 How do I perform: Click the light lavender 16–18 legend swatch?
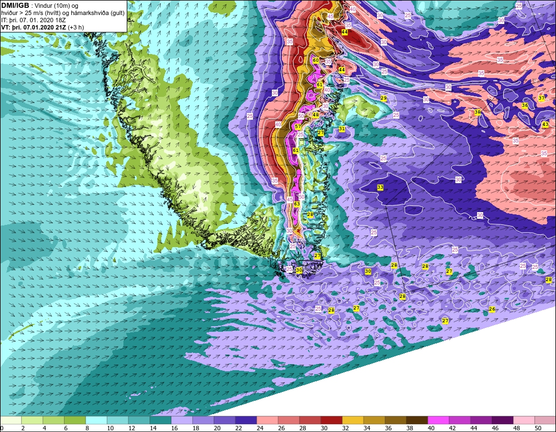click(182, 420)
